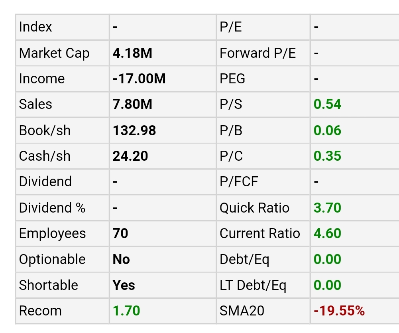Select the P/S value 0.54

(x=327, y=104)
